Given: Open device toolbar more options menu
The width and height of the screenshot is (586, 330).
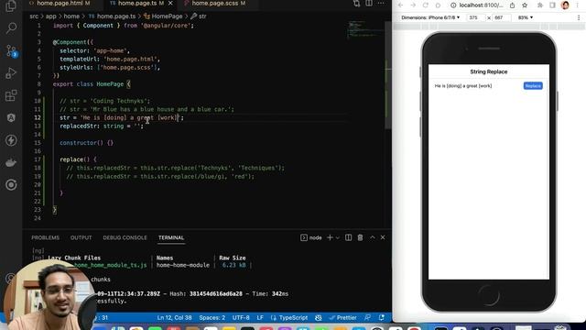Looking at the screenshot, I should 579,17.
